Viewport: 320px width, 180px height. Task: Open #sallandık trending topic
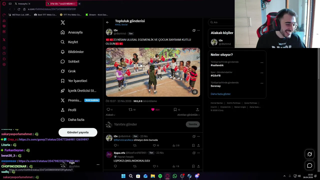pyautogui.click(x=217, y=65)
